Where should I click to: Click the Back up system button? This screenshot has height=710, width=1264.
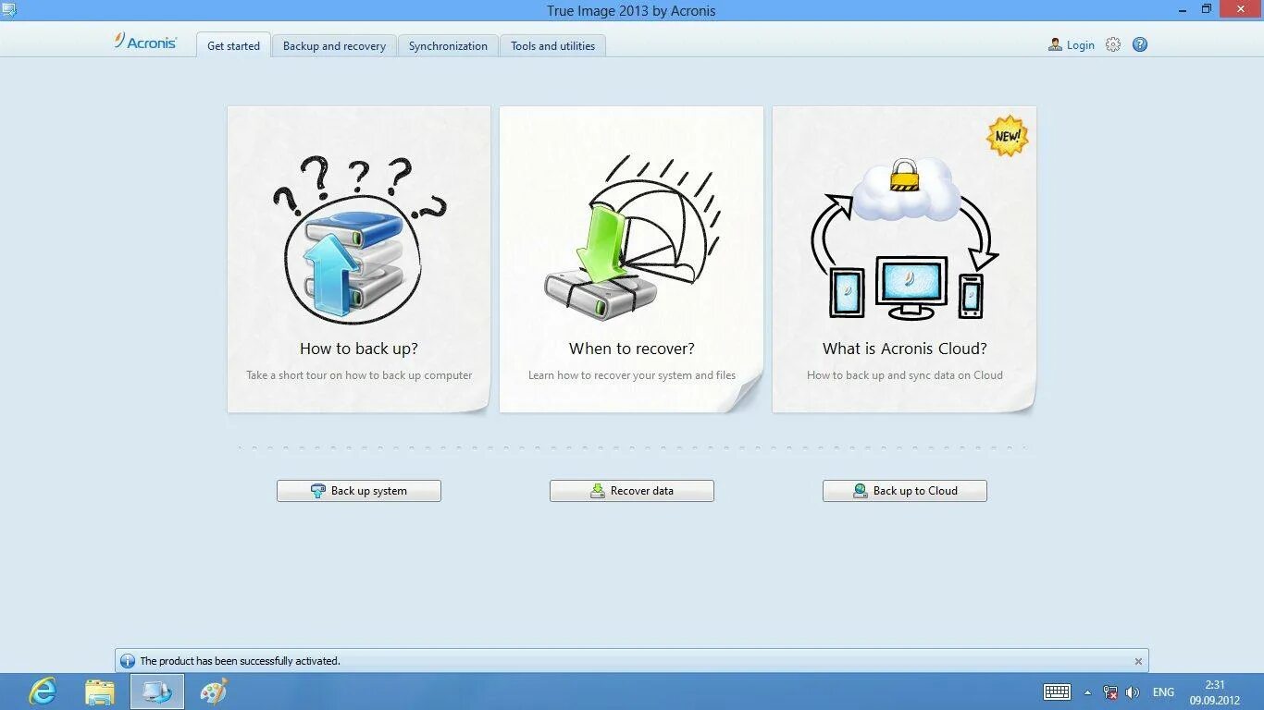point(359,491)
